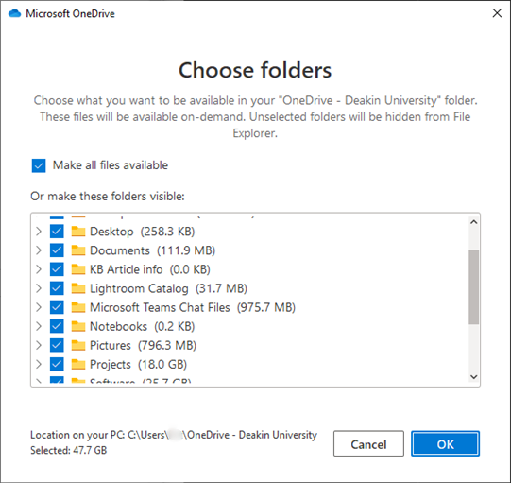The width and height of the screenshot is (511, 483).
Task: Select the 'Desktop (258.3 KB)' label
Action: [x=143, y=232]
